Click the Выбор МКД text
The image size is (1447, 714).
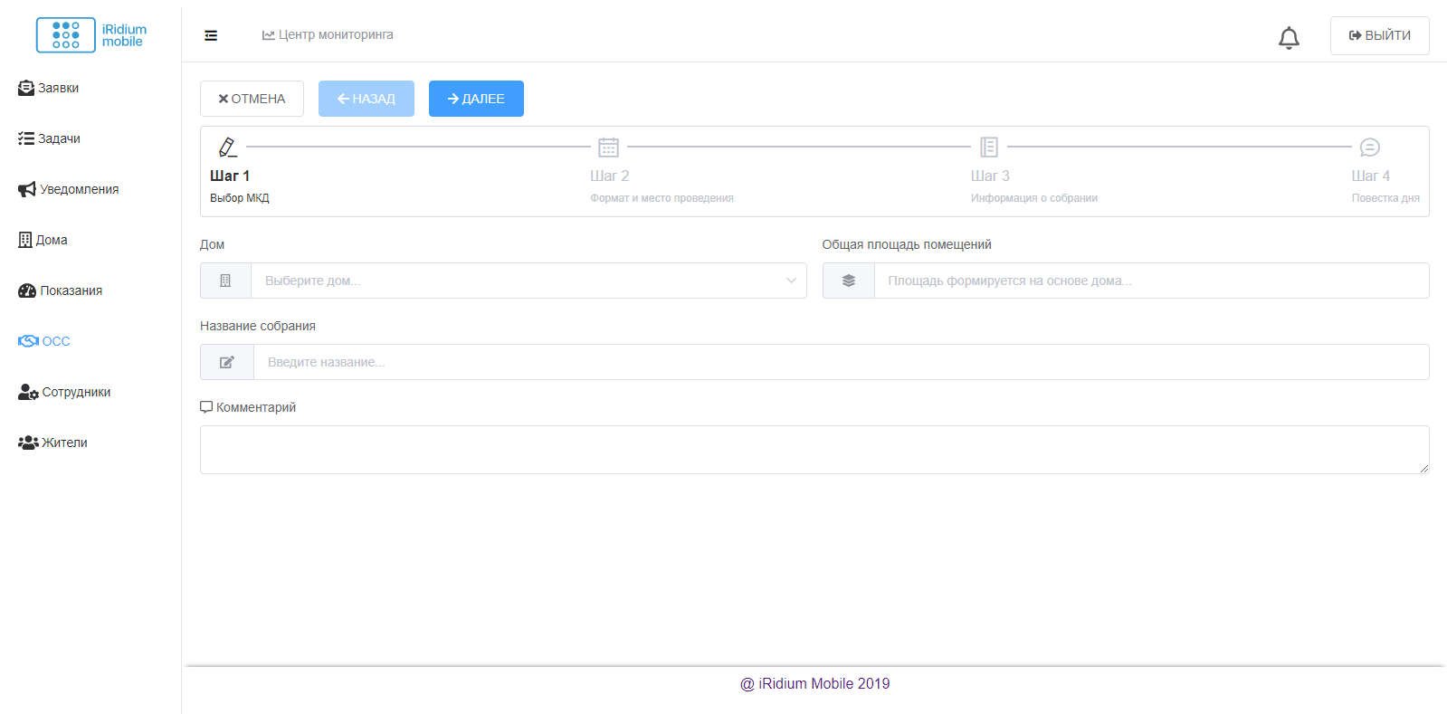[240, 198]
